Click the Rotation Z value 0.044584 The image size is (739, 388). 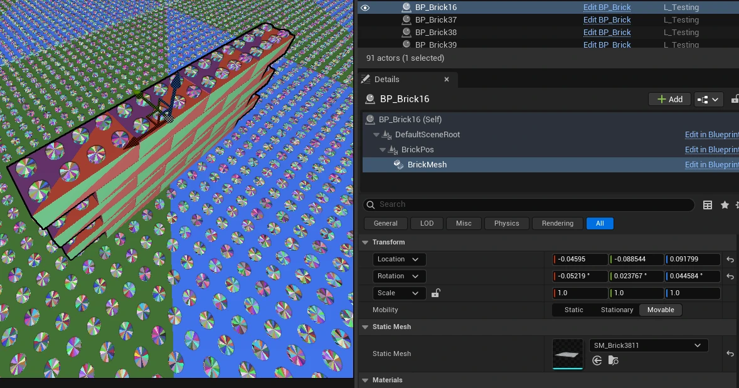[x=693, y=276]
